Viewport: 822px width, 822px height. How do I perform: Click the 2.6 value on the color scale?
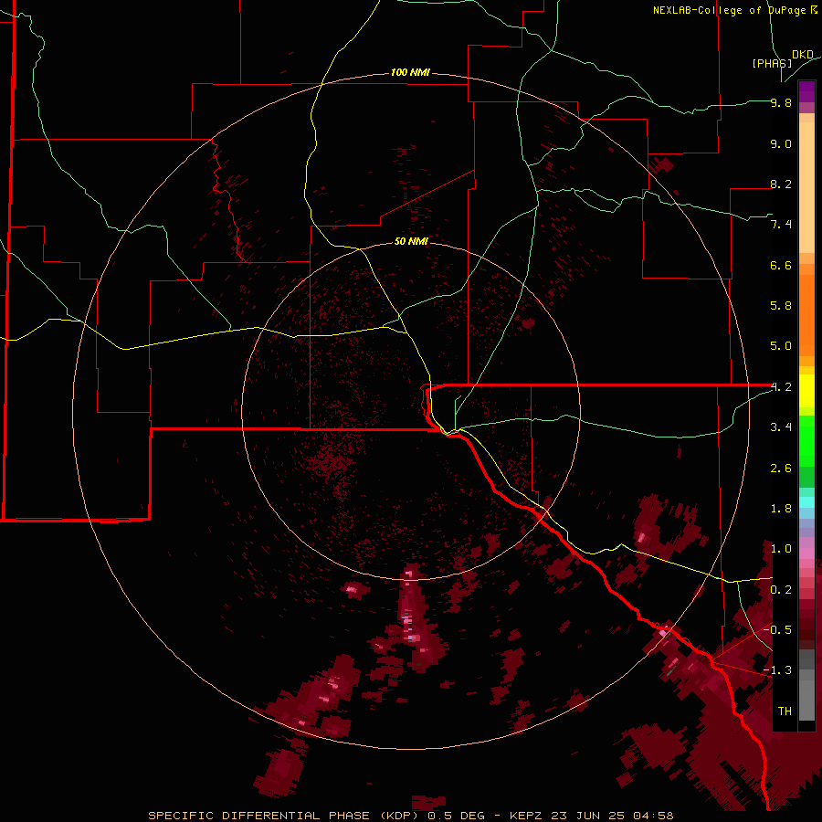(x=781, y=469)
